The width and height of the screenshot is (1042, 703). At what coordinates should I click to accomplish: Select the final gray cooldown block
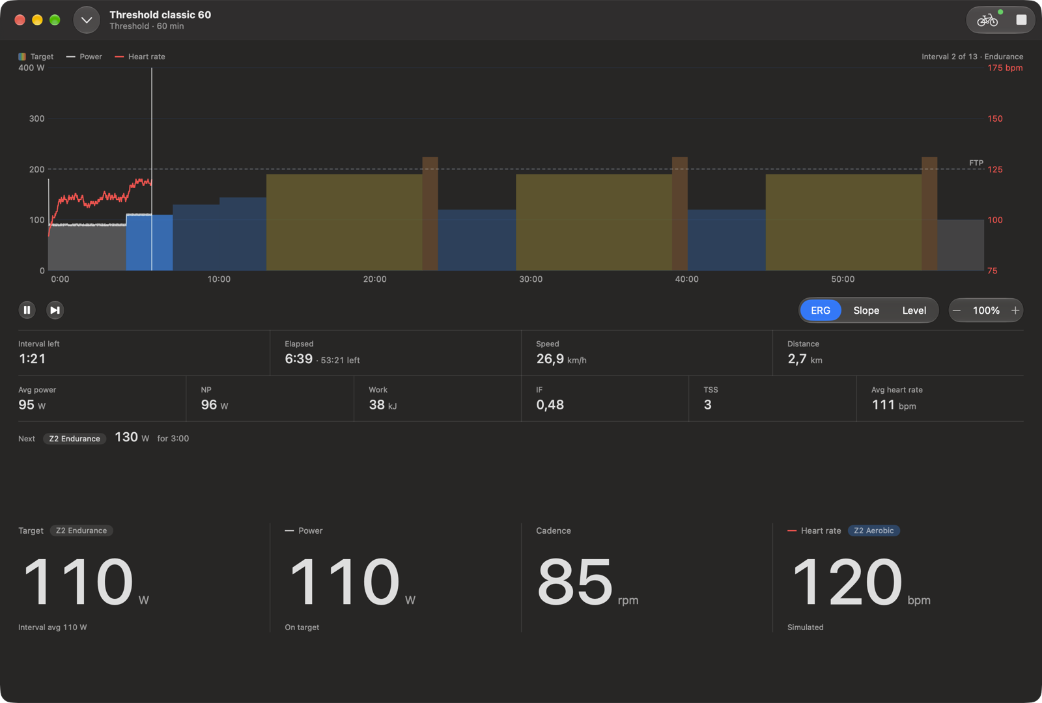961,245
